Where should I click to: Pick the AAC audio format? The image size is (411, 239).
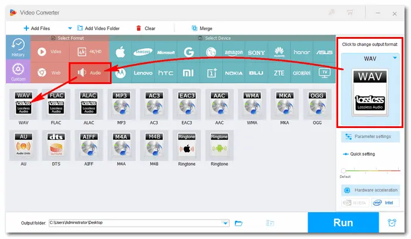pos(220,104)
